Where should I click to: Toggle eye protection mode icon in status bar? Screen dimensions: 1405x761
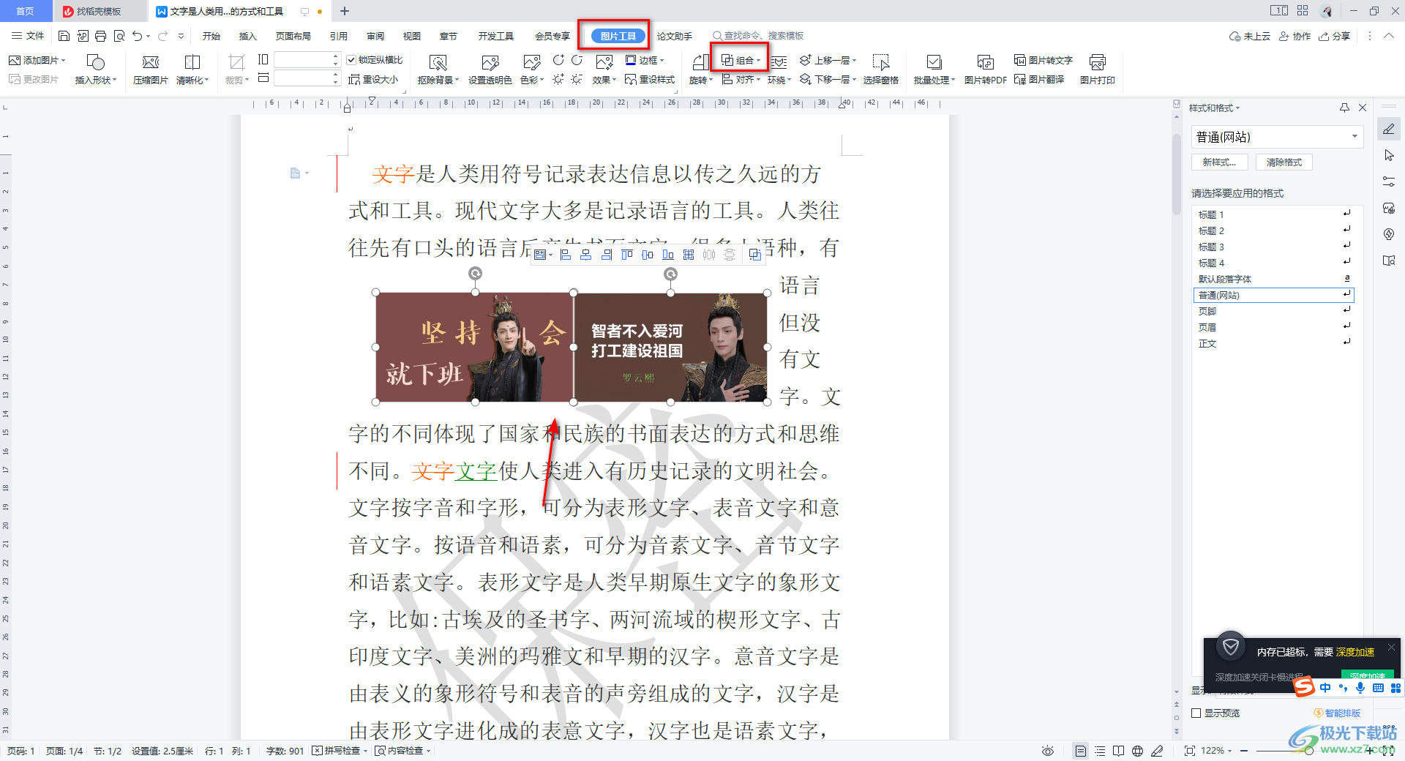(x=1048, y=751)
